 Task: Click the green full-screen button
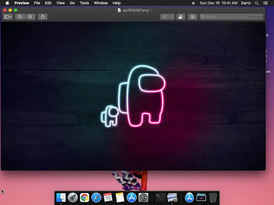coord(16,10)
